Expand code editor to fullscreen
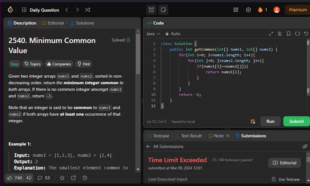Screen dimensions: 310x186 (271, 34)
